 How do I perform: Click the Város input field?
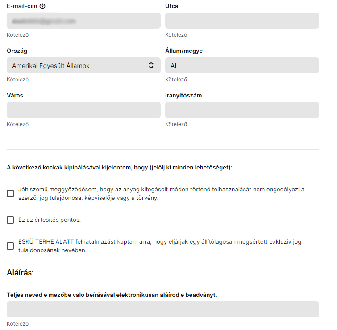83,110
